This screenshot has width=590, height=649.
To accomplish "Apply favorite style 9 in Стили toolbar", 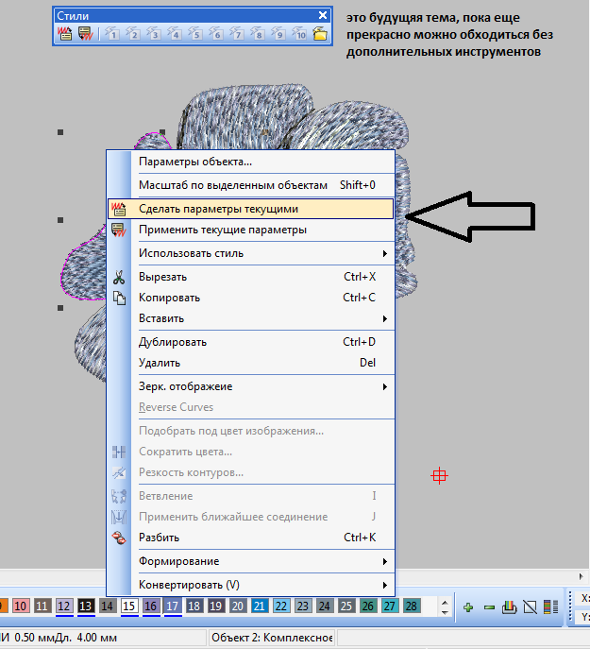I will coord(278,33).
